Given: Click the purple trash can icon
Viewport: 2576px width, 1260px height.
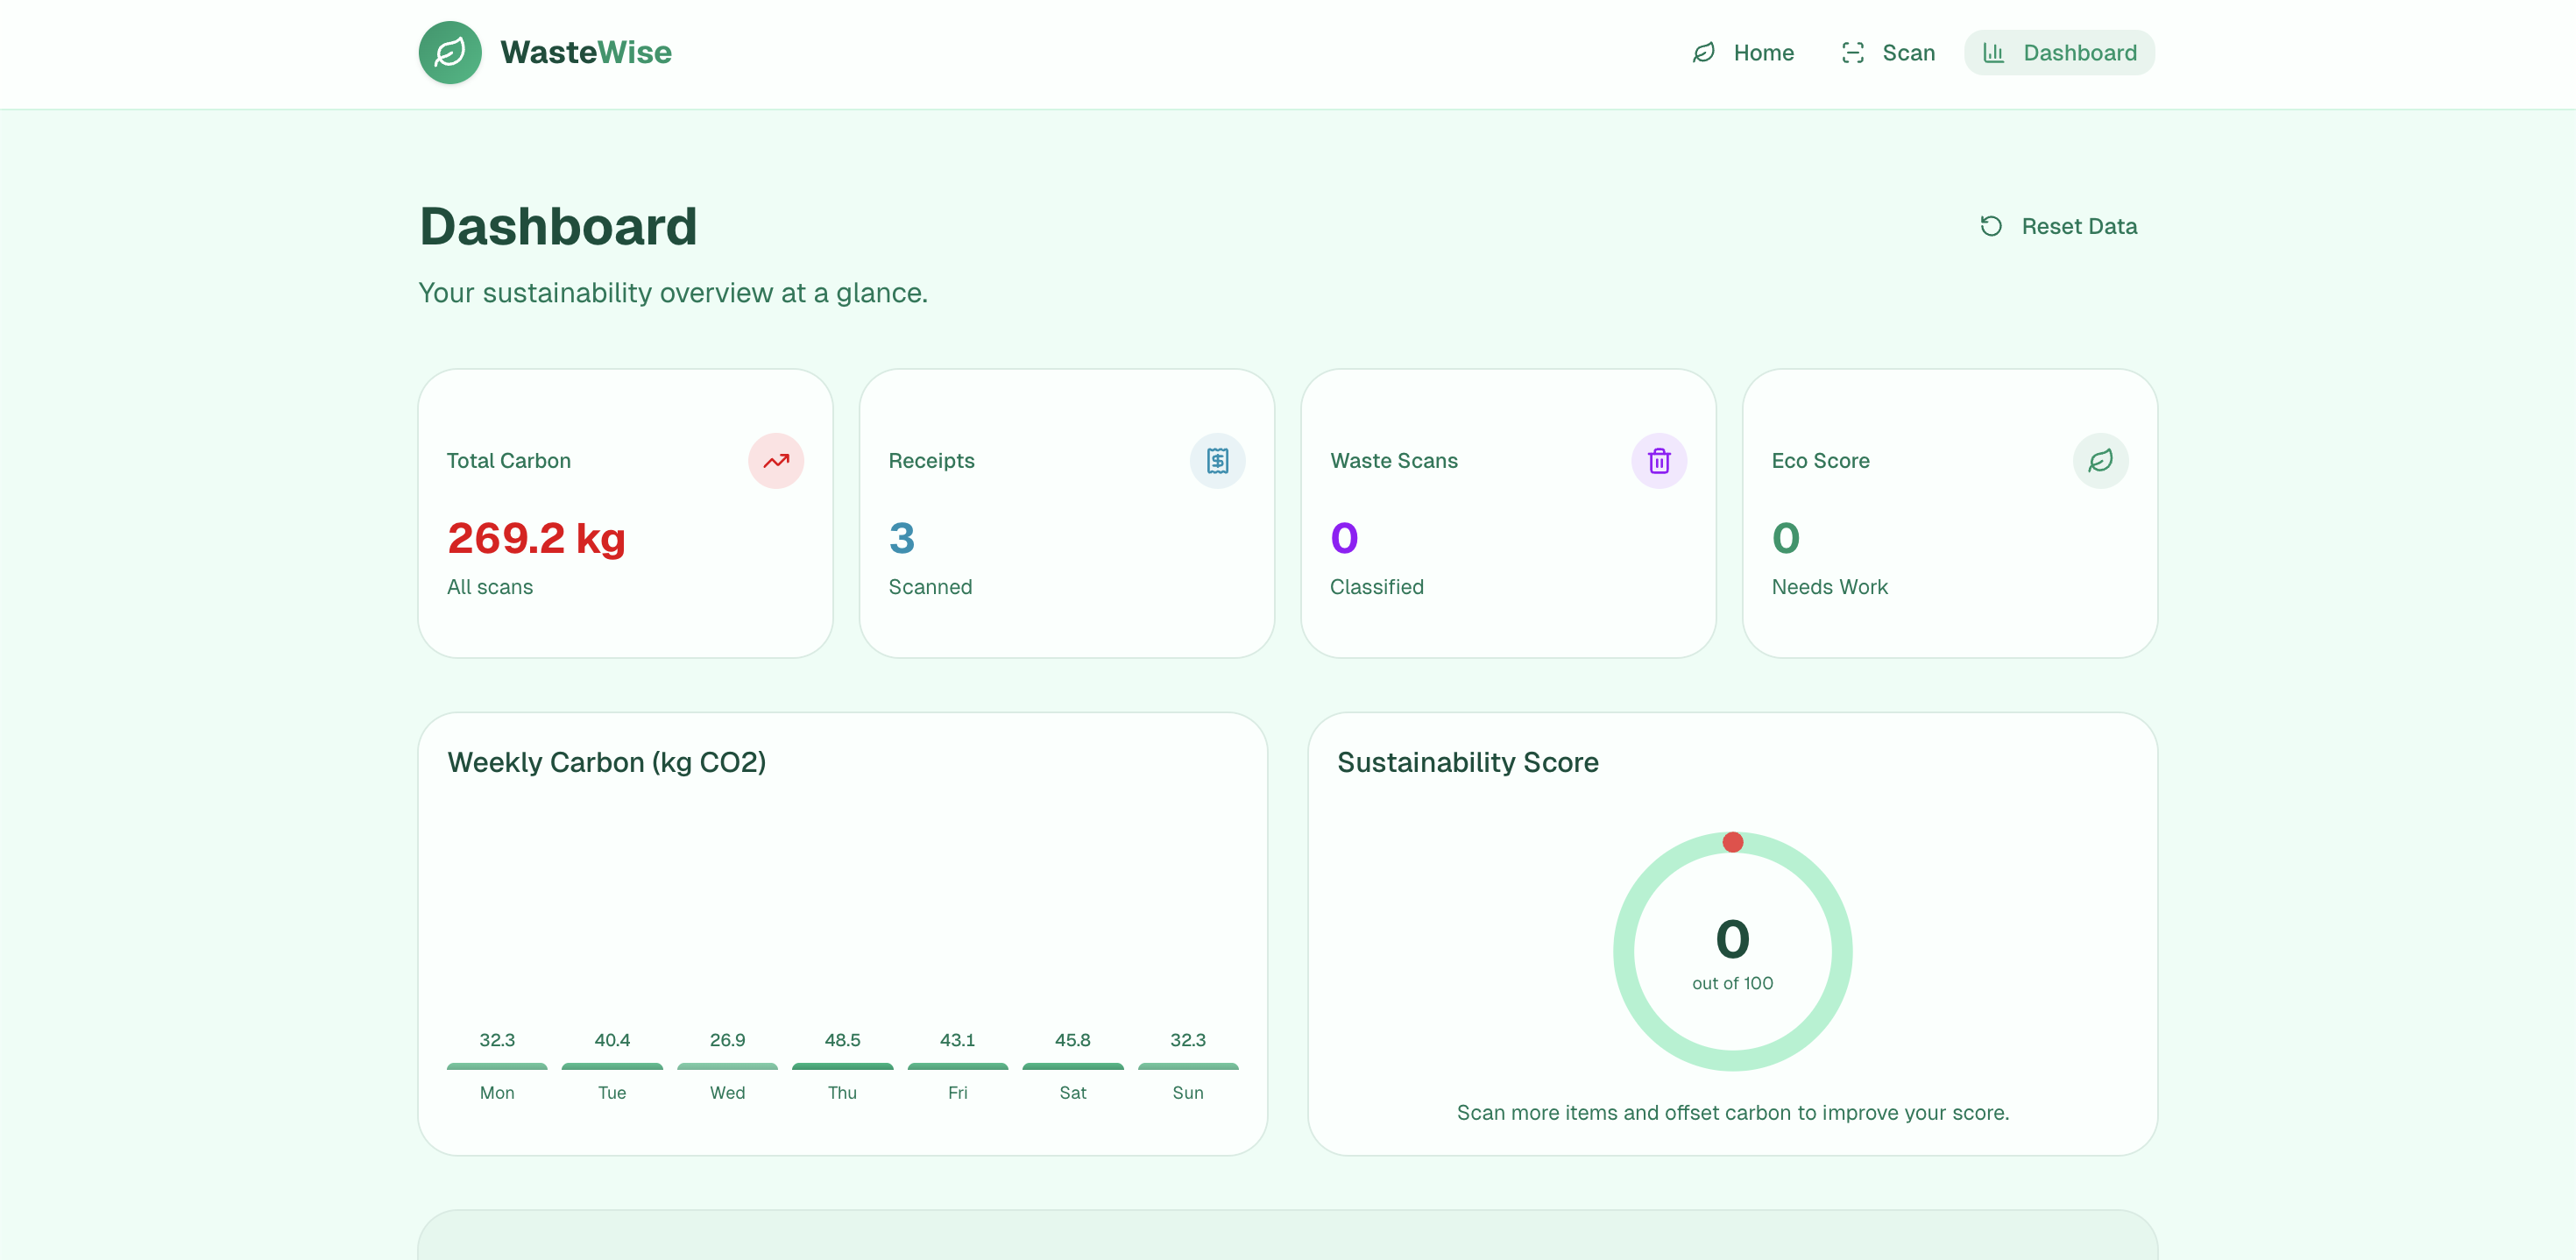Looking at the screenshot, I should tap(1659, 461).
